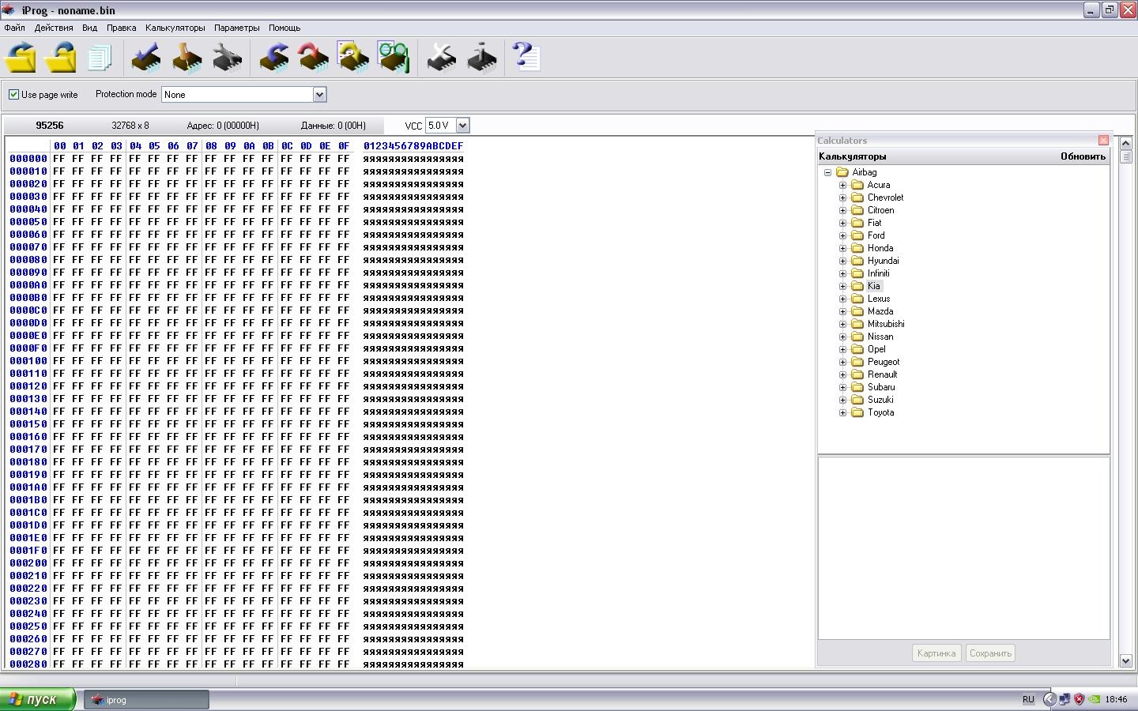
Task: Open the VCC voltage dropdown
Action: [462, 126]
